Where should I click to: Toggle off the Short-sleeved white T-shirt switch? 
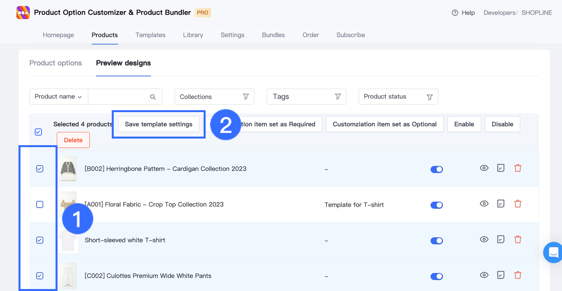(436, 241)
